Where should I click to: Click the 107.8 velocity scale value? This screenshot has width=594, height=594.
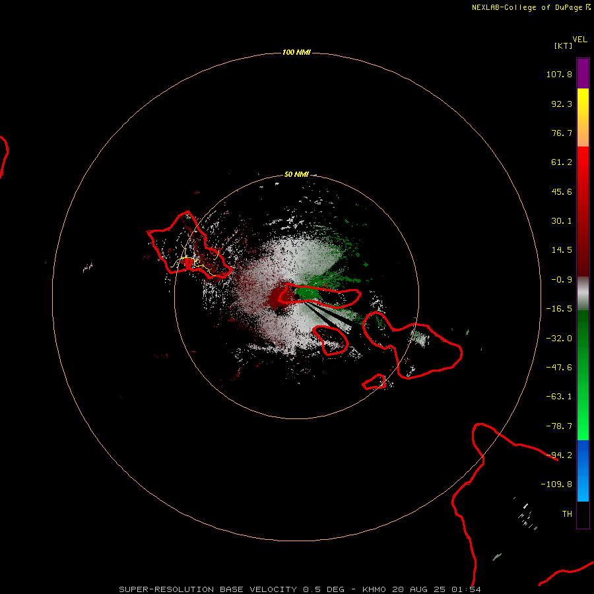(x=559, y=74)
